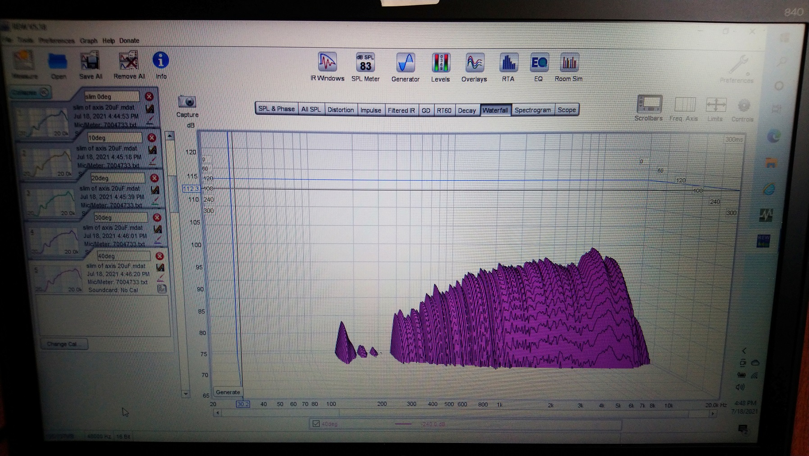Remove the 40deg measurement

pyautogui.click(x=159, y=256)
